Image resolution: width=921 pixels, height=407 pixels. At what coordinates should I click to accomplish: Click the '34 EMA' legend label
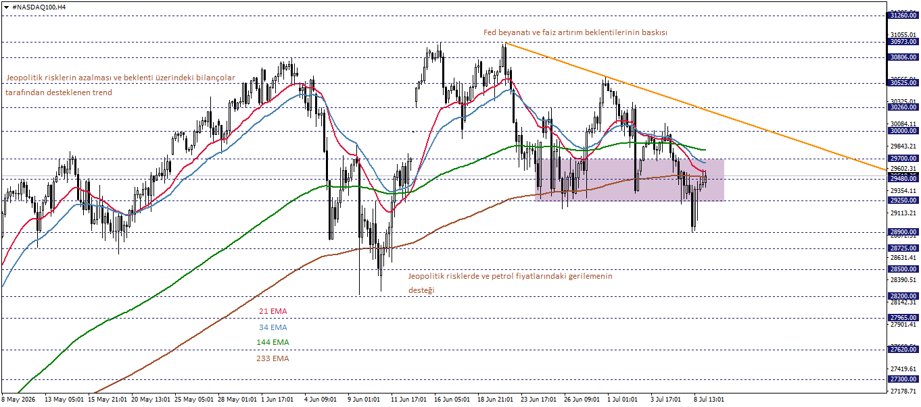273,327
